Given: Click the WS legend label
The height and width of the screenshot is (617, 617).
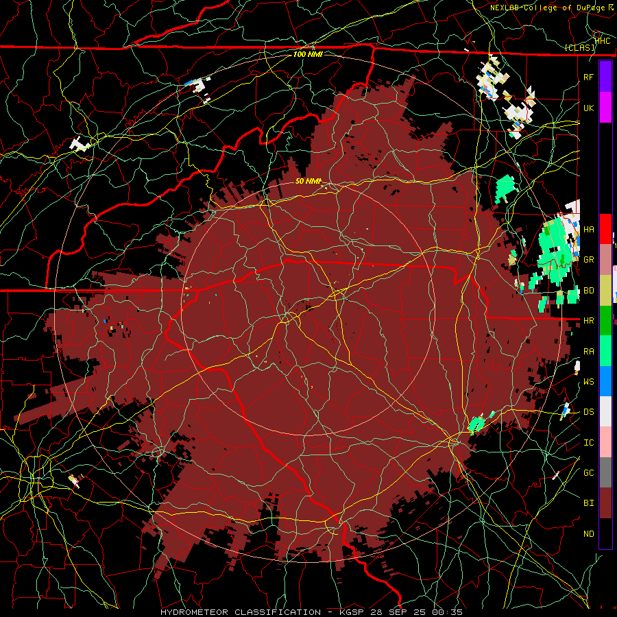Looking at the screenshot, I should click(589, 382).
